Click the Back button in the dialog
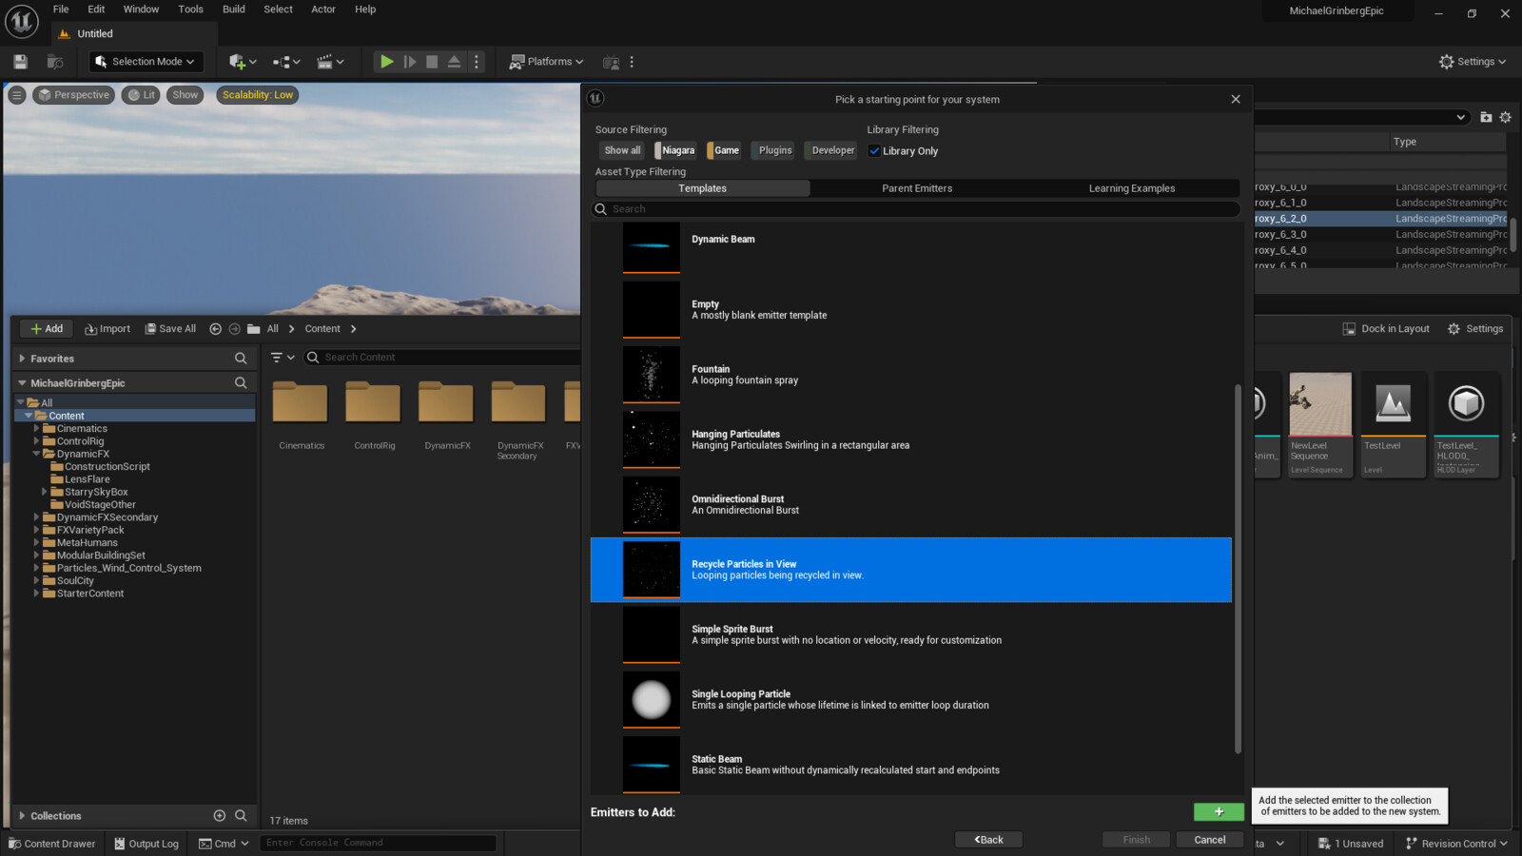Screen dimensions: 1522x856 tap(988, 840)
